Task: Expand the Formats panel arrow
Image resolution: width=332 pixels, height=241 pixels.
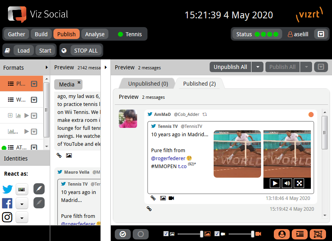Action: [x=47, y=67]
